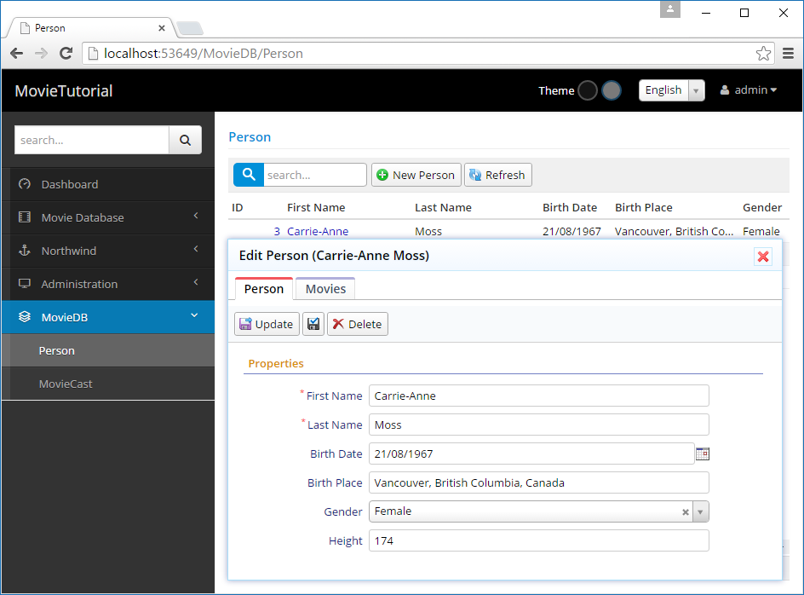Click into the Height input field
Viewport: 804px width, 595px height.
click(538, 540)
